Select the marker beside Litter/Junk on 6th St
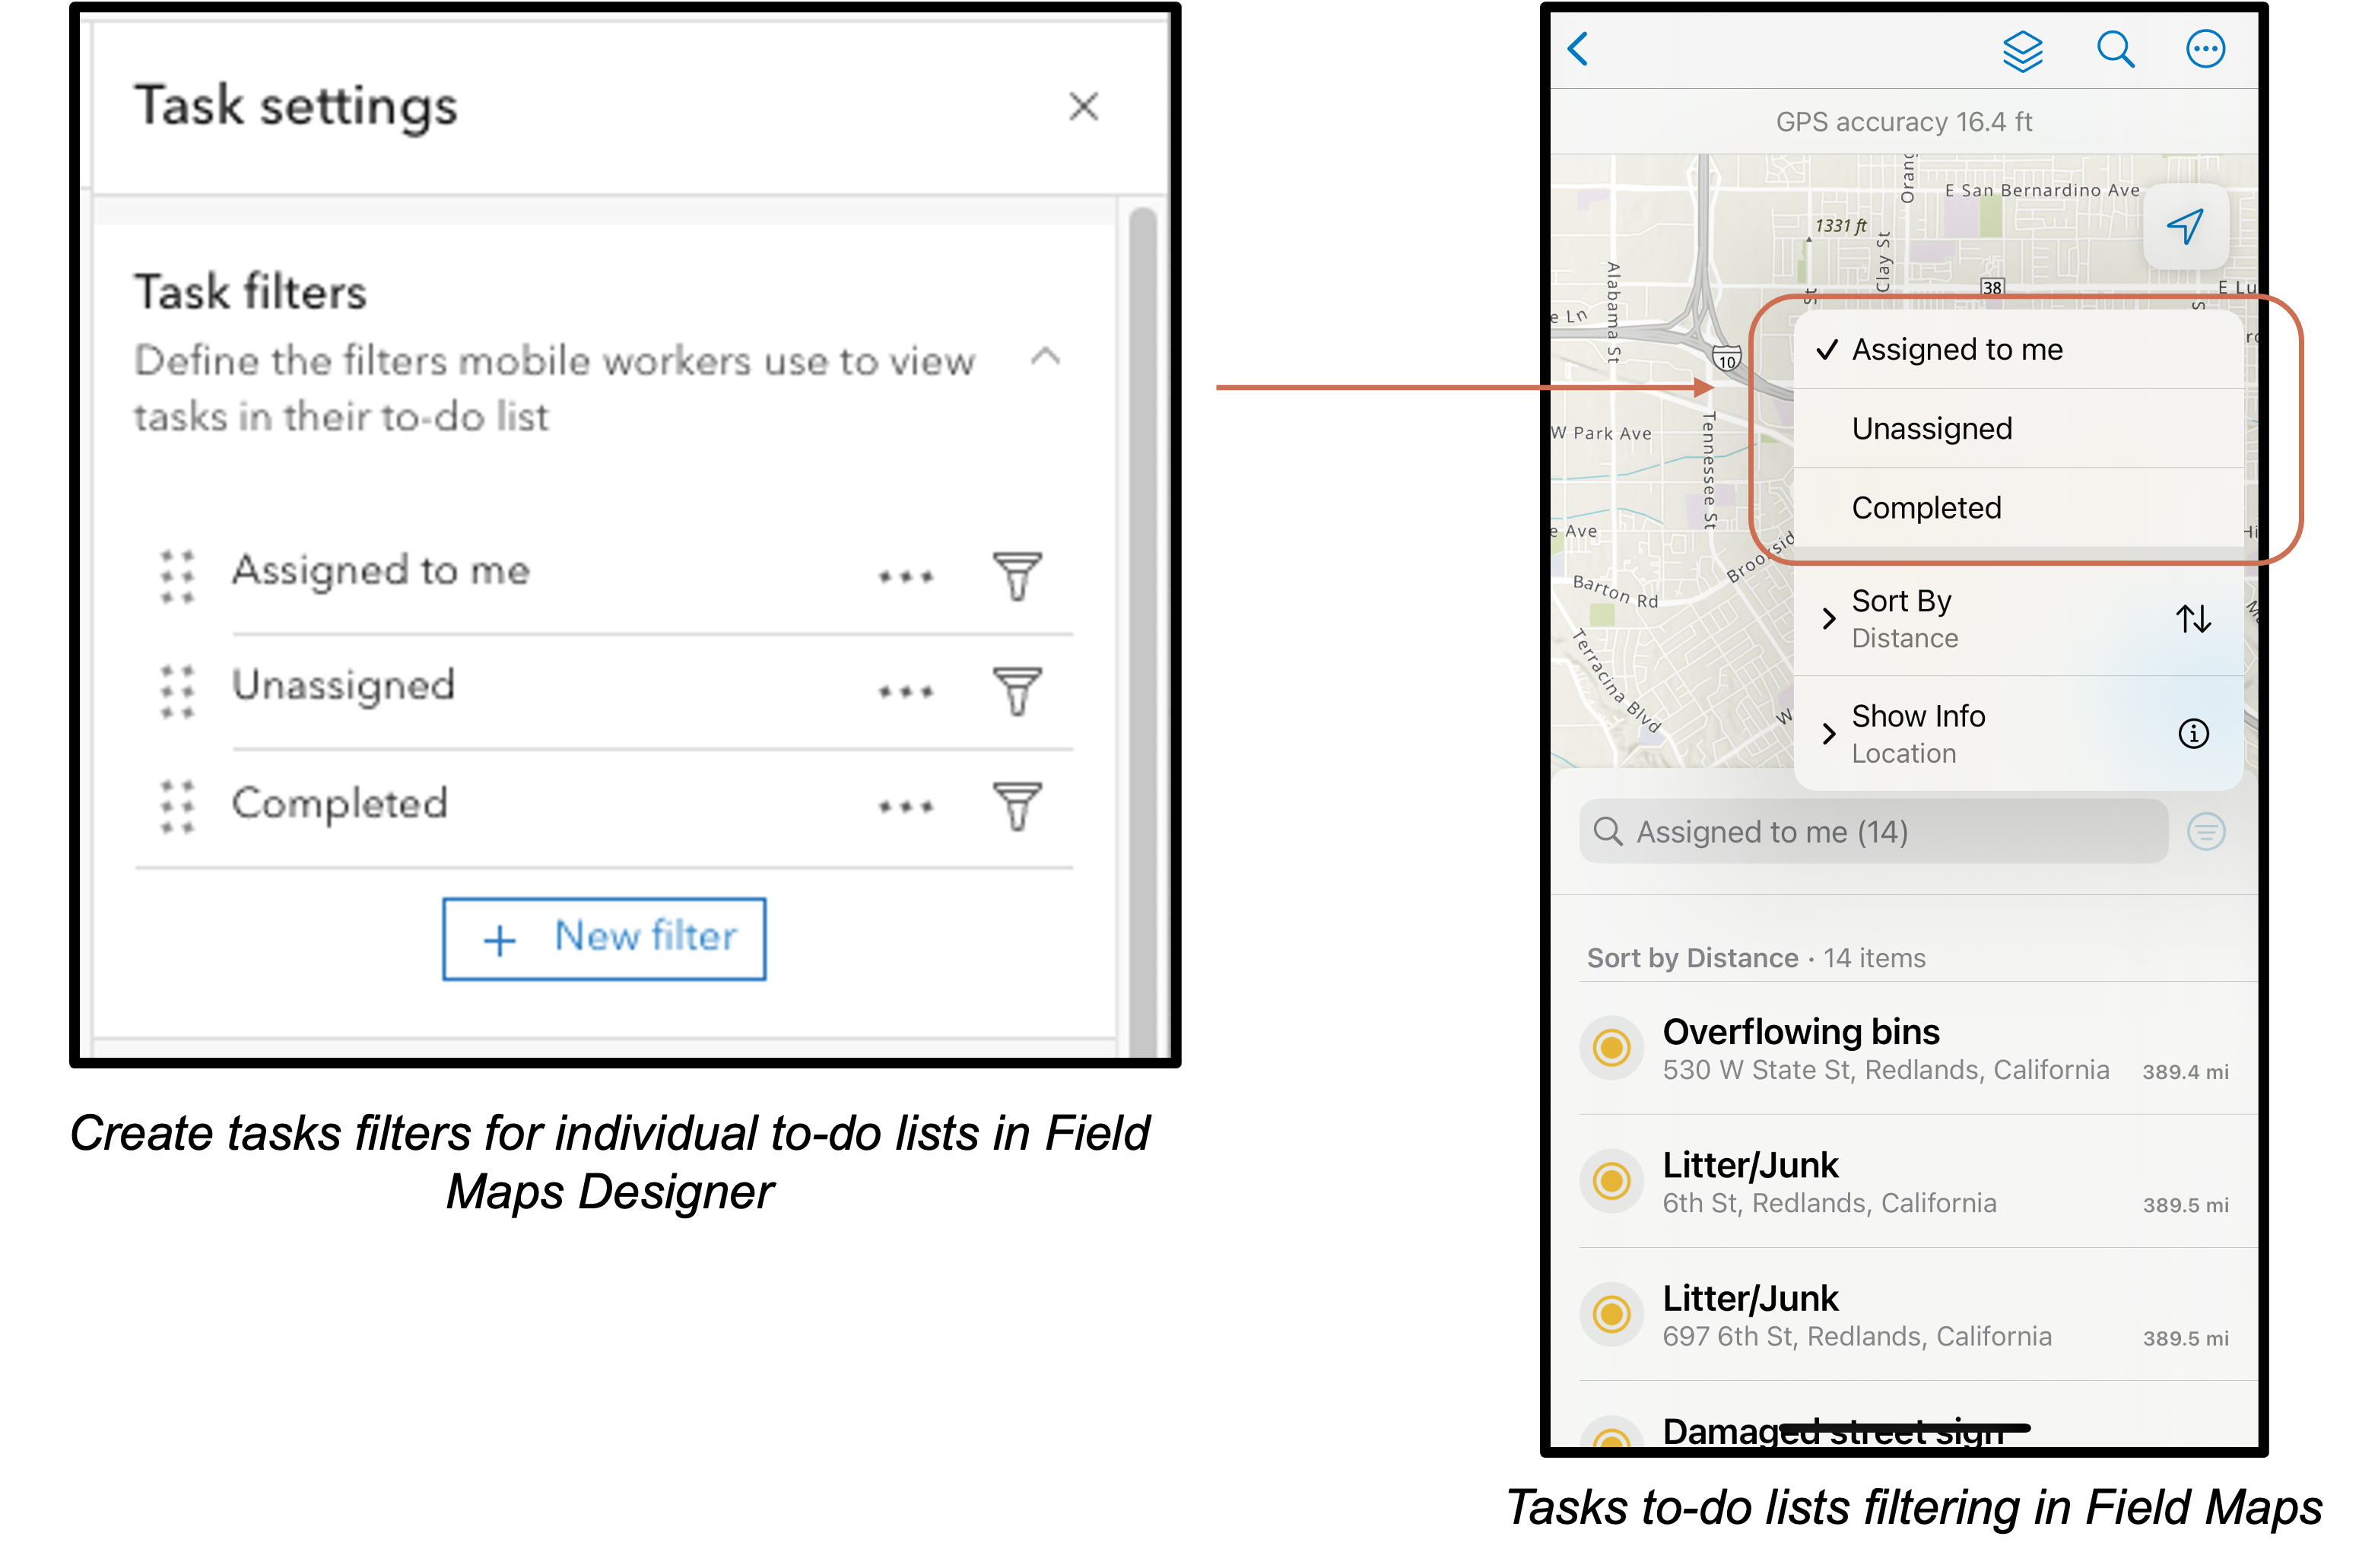The height and width of the screenshot is (1568, 2359). (1611, 1181)
